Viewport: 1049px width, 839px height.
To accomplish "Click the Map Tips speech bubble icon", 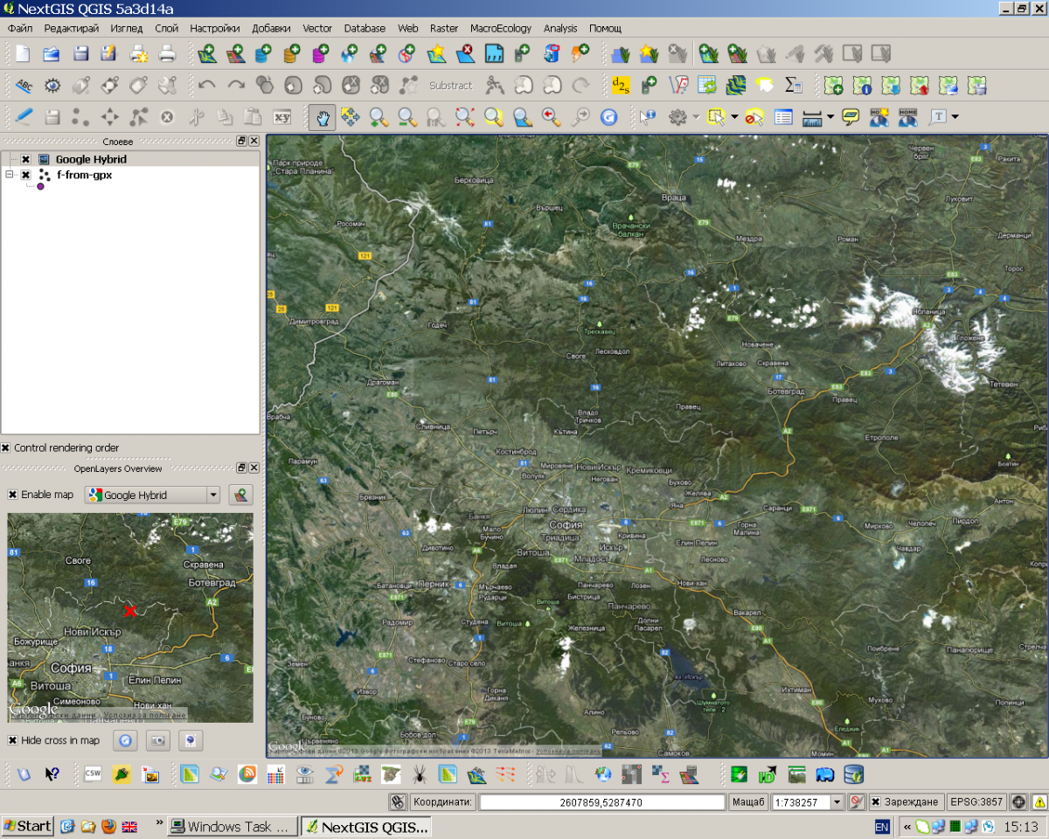I will tap(851, 117).
